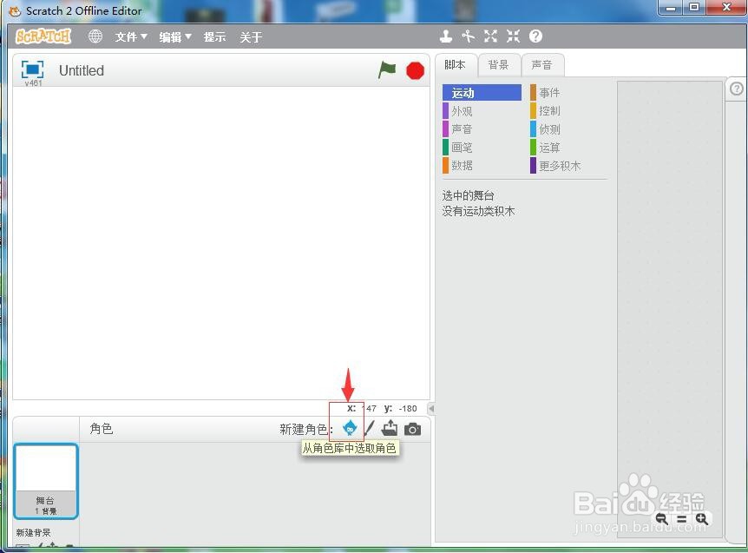Switch to the 脚本 tab
The width and height of the screenshot is (748, 553).
coord(455,65)
